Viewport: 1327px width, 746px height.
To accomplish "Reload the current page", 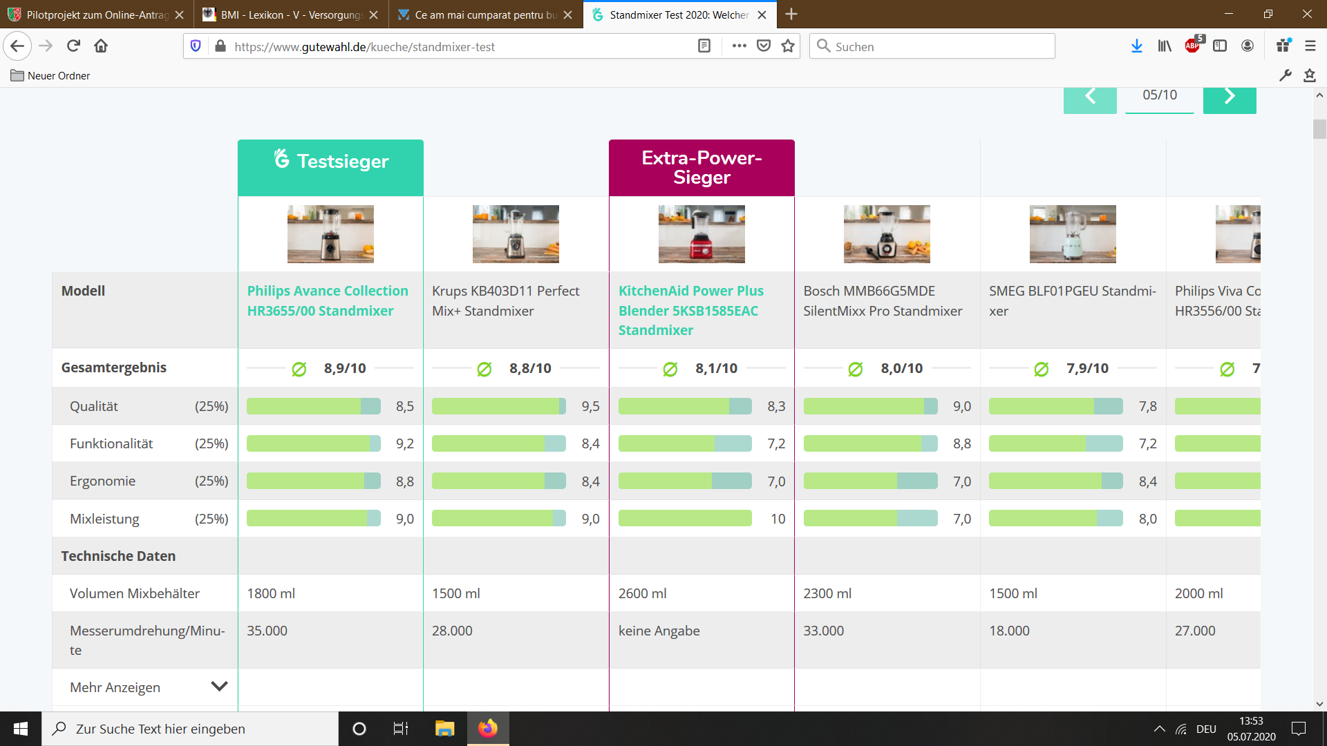I will tap(73, 46).
